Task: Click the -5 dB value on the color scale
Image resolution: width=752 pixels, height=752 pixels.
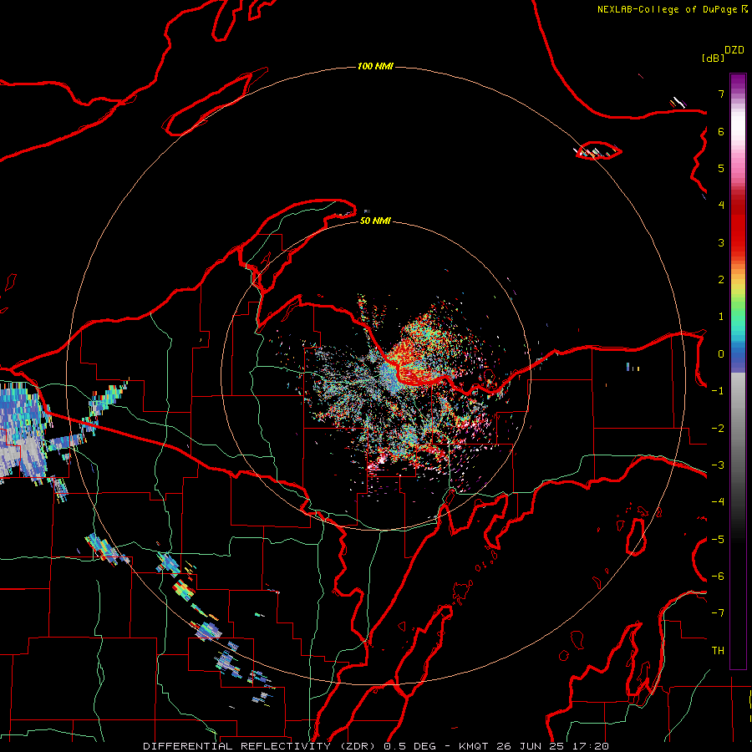Action: coord(718,540)
